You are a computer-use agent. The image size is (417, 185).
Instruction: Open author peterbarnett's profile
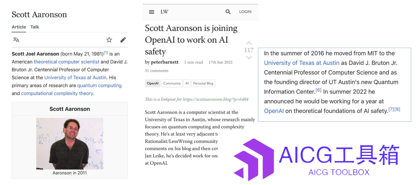click(x=164, y=62)
